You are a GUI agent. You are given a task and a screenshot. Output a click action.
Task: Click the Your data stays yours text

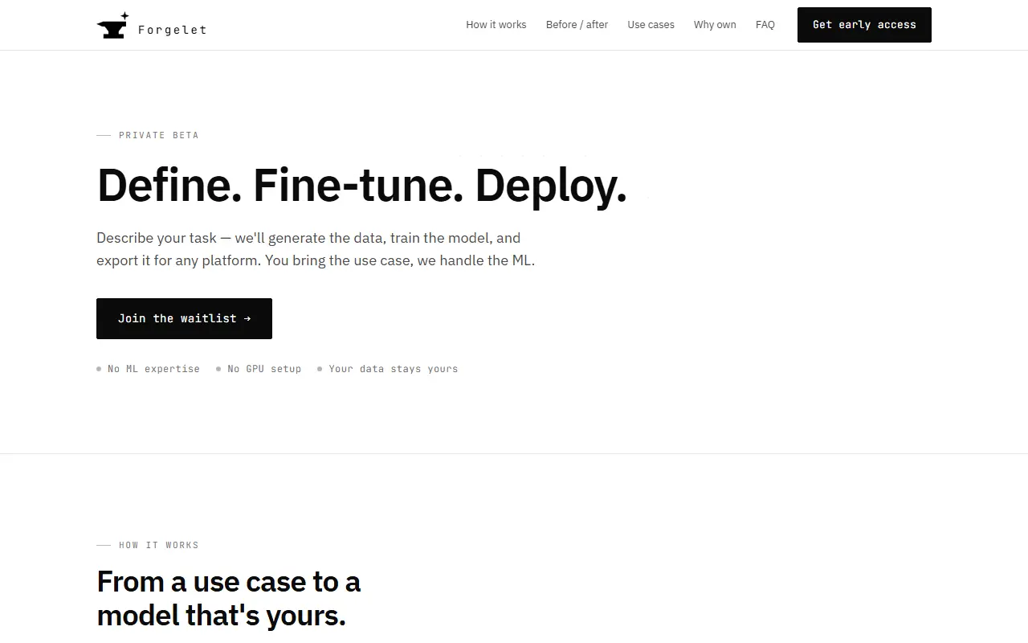[393, 369]
